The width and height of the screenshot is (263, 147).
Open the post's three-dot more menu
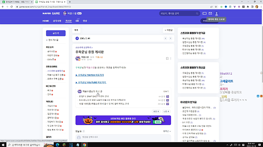pyautogui.click(x=171, y=58)
